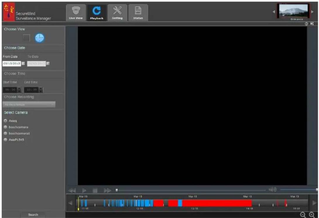The height and width of the screenshot is (218, 319).
Task: Open the From Date calendar picker
Action: coord(23,64)
